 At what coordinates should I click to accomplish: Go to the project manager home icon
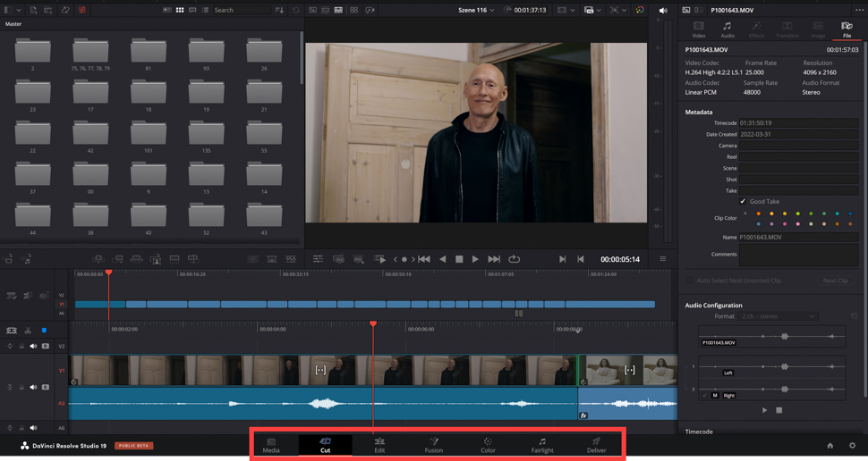(830, 445)
